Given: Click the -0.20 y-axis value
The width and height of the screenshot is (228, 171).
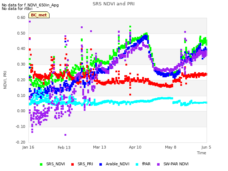Looking at the screenshot, I should [21, 142].
